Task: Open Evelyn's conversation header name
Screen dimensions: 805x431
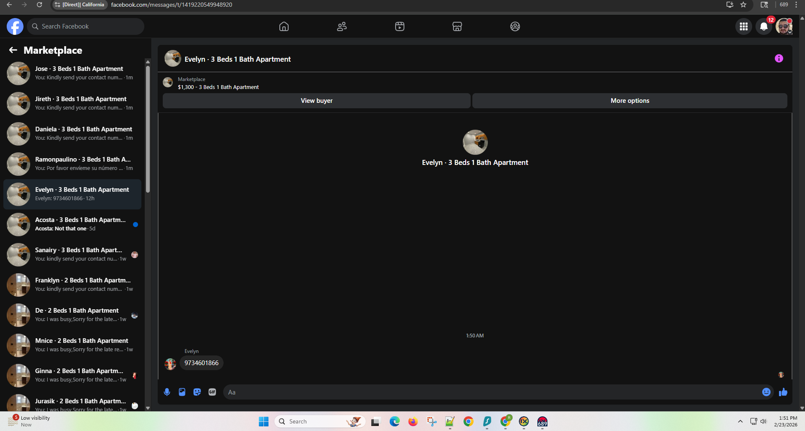Action: point(237,59)
